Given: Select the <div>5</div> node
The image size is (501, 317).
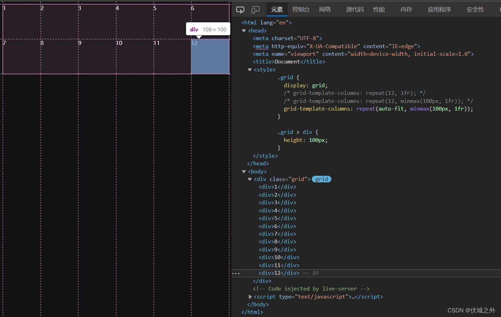Looking at the screenshot, I should (x=277, y=218).
